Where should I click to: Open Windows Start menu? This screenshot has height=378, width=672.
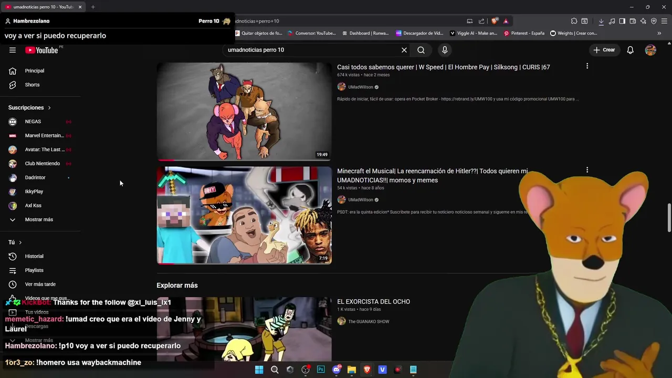tap(259, 370)
